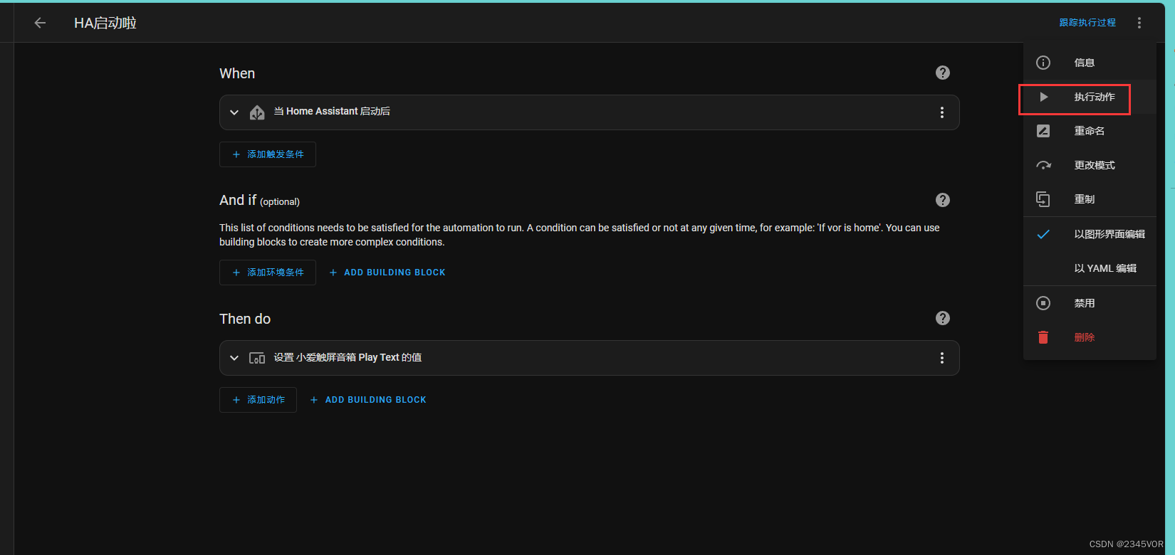Click the mode icon beside 更改模式
The height and width of the screenshot is (555, 1175).
pos(1043,165)
